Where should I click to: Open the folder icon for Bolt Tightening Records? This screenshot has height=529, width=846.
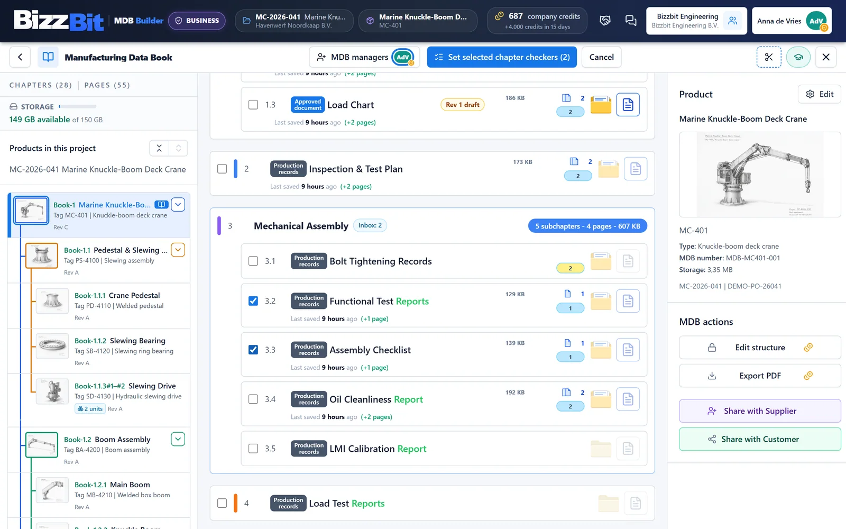[x=601, y=261]
